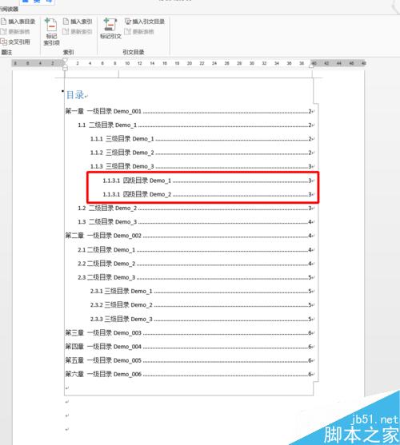Click TOC entry 1.1.3.1 四级目录 Demo_2
The height and width of the screenshot is (445, 400).
(x=208, y=194)
